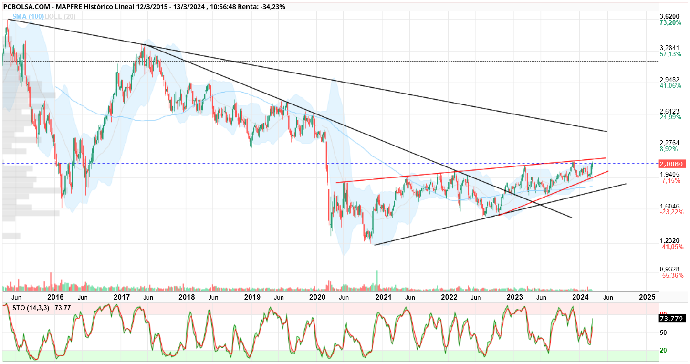Click the stochastic 50 midline level label
Image resolution: width=690 pixels, height=364 pixels.
pos(663,332)
